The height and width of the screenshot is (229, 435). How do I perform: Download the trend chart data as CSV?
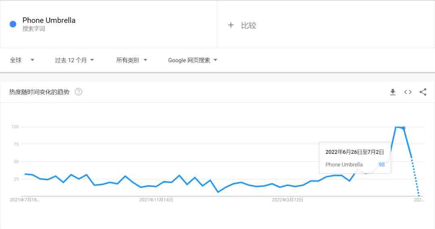(x=393, y=92)
